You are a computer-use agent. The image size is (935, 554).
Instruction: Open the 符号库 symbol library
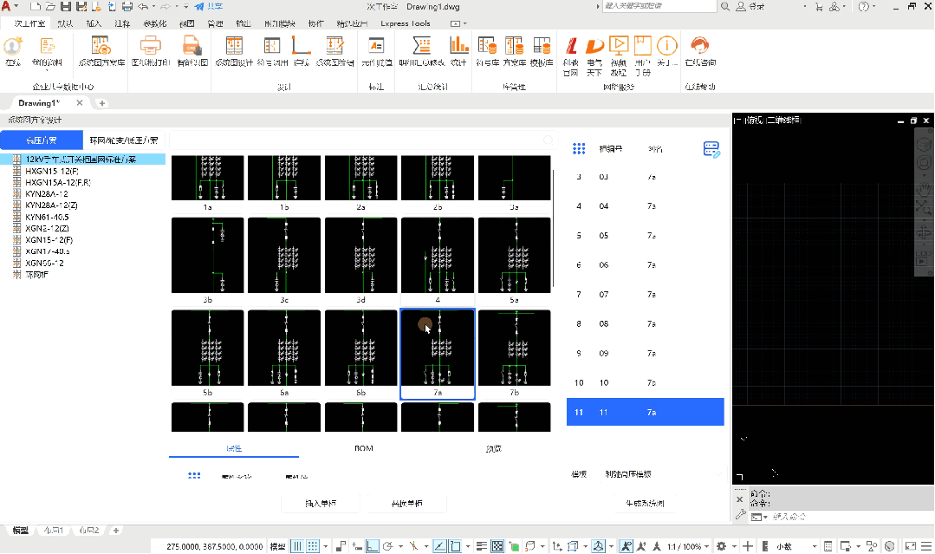pos(487,50)
